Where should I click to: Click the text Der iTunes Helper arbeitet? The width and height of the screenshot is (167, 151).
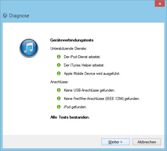(x=84, y=65)
